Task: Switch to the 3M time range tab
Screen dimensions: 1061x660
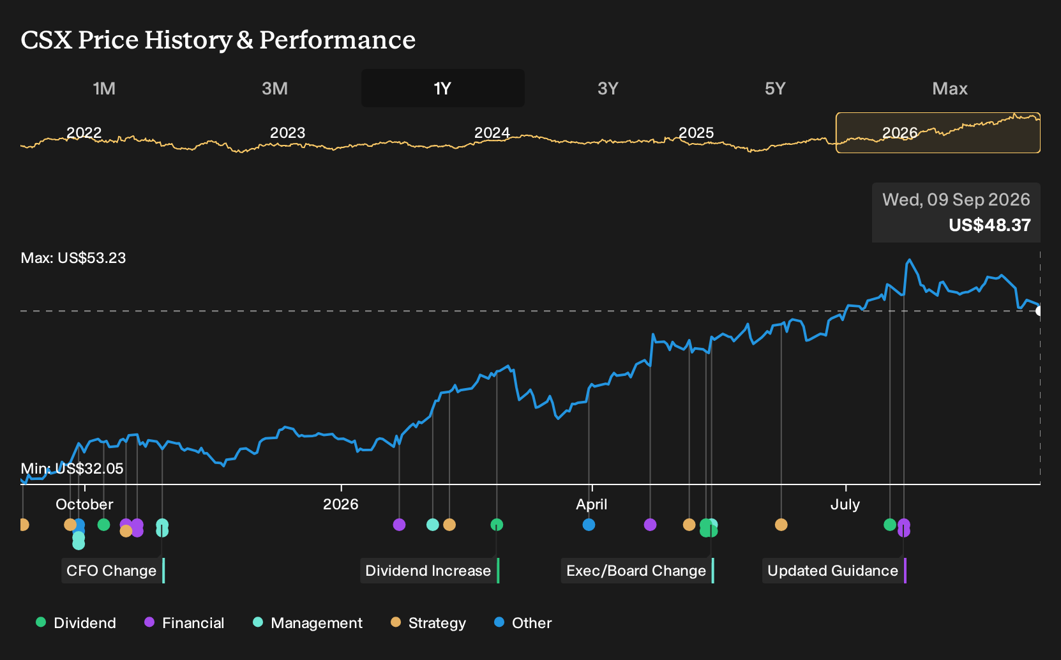Action: [x=275, y=88]
